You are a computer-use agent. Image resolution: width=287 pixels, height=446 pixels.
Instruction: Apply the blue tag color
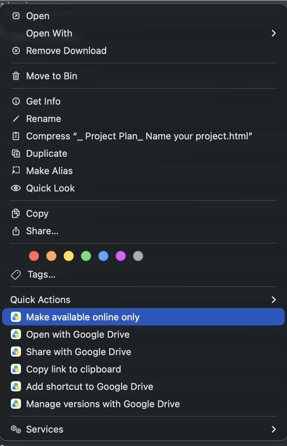tap(103, 256)
